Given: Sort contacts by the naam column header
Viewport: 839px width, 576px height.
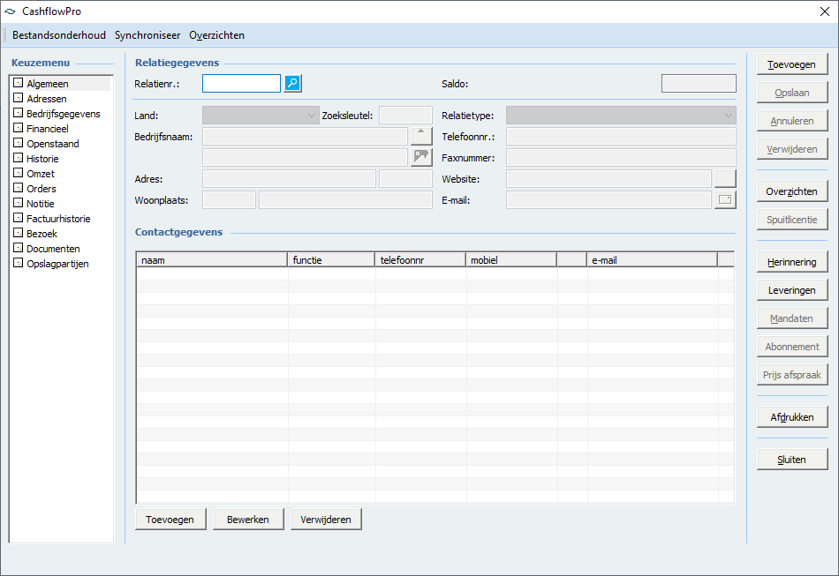Looking at the screenshot, I should (212, 260).
